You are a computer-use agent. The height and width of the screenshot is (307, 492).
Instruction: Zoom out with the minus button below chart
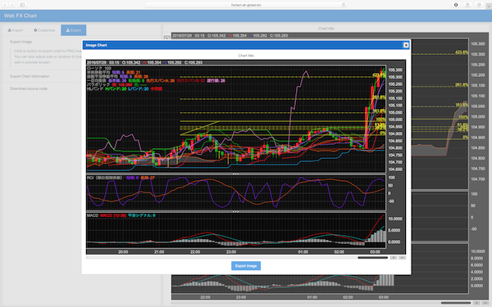coord(402,258)
